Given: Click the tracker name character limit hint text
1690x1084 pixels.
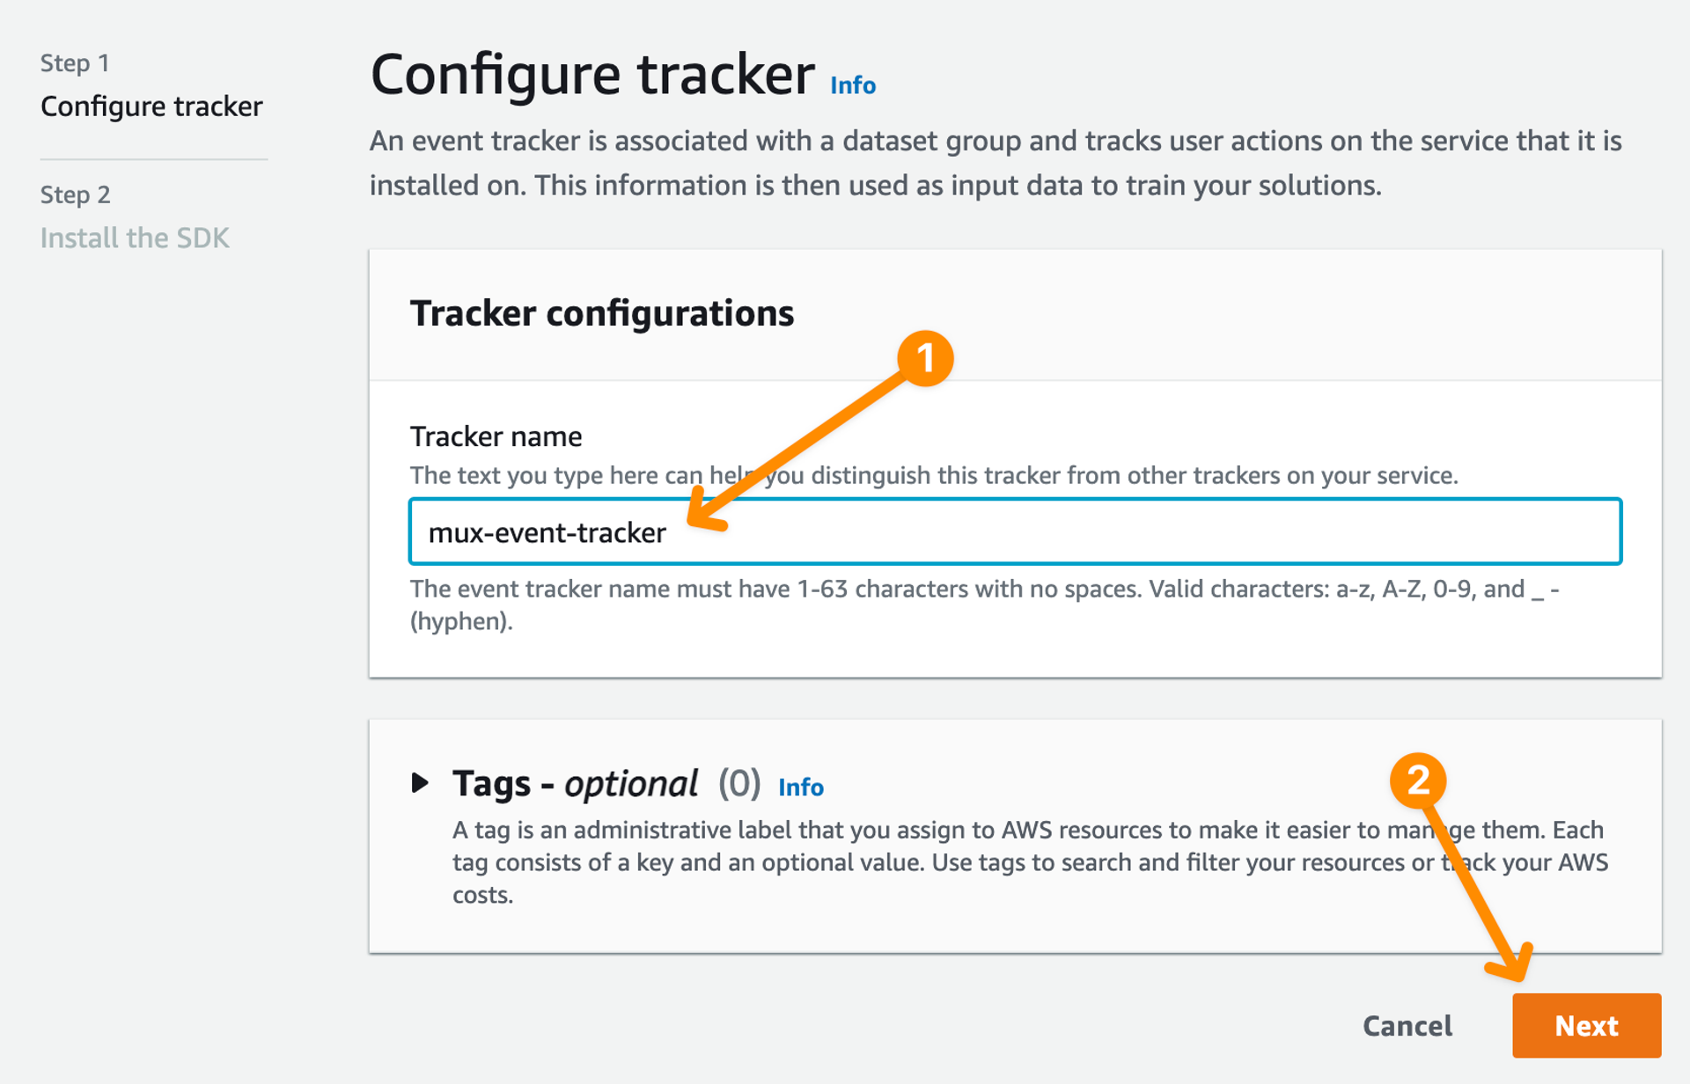Looking at the screenshot, I should pyautogui.click(x=880, y=590).
